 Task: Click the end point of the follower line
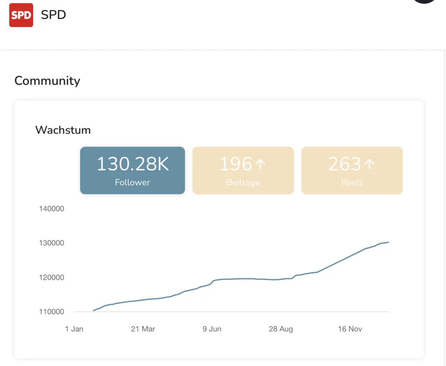[x=388, y=242]
